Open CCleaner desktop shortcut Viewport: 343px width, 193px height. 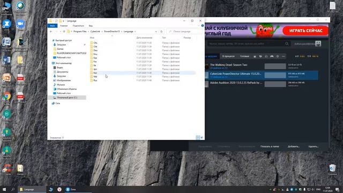click(6, 169)
